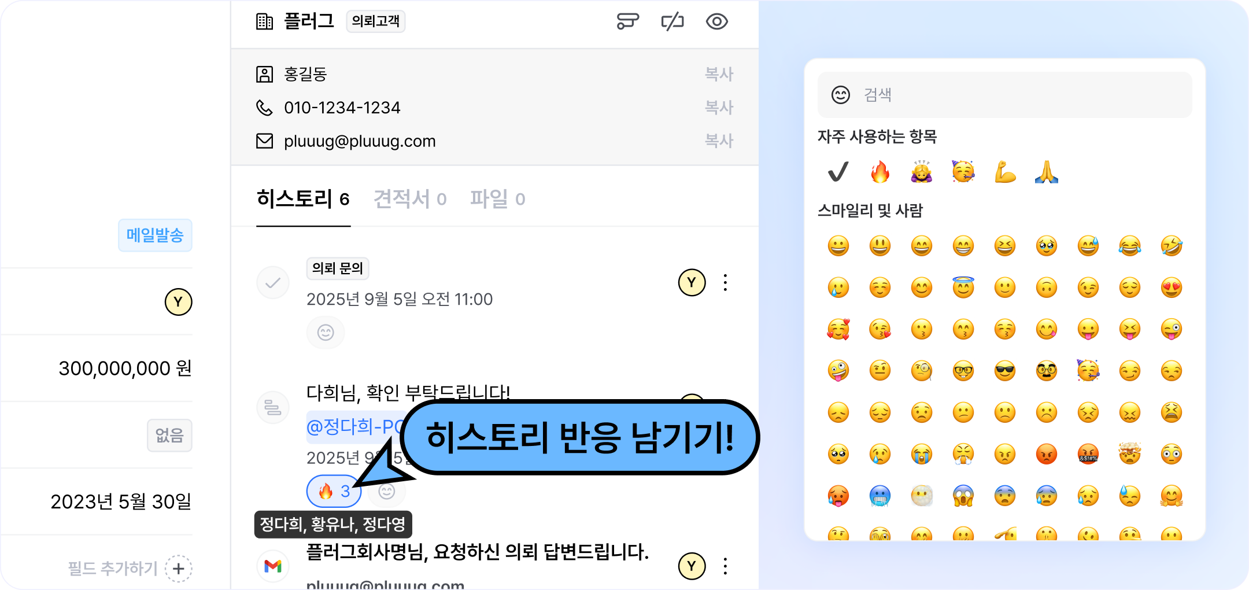1249x590 pixels.
Task: Pick the check mark emoji in frequent items
Action: click(838, 172)
